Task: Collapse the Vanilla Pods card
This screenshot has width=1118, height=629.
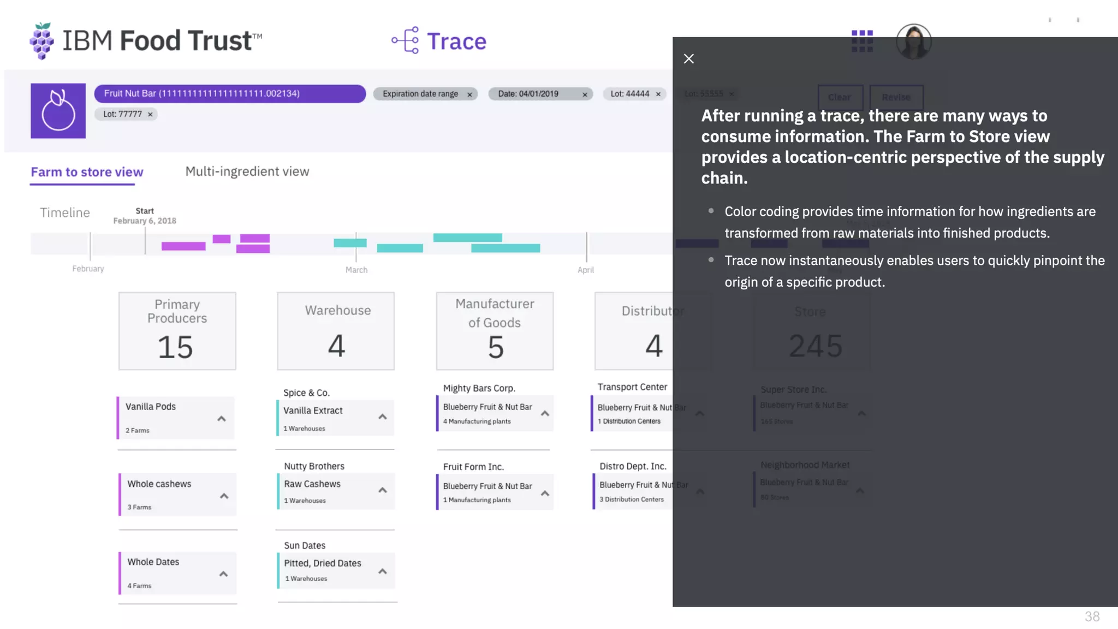Action: pyautogui.click(x=222, y=419)
